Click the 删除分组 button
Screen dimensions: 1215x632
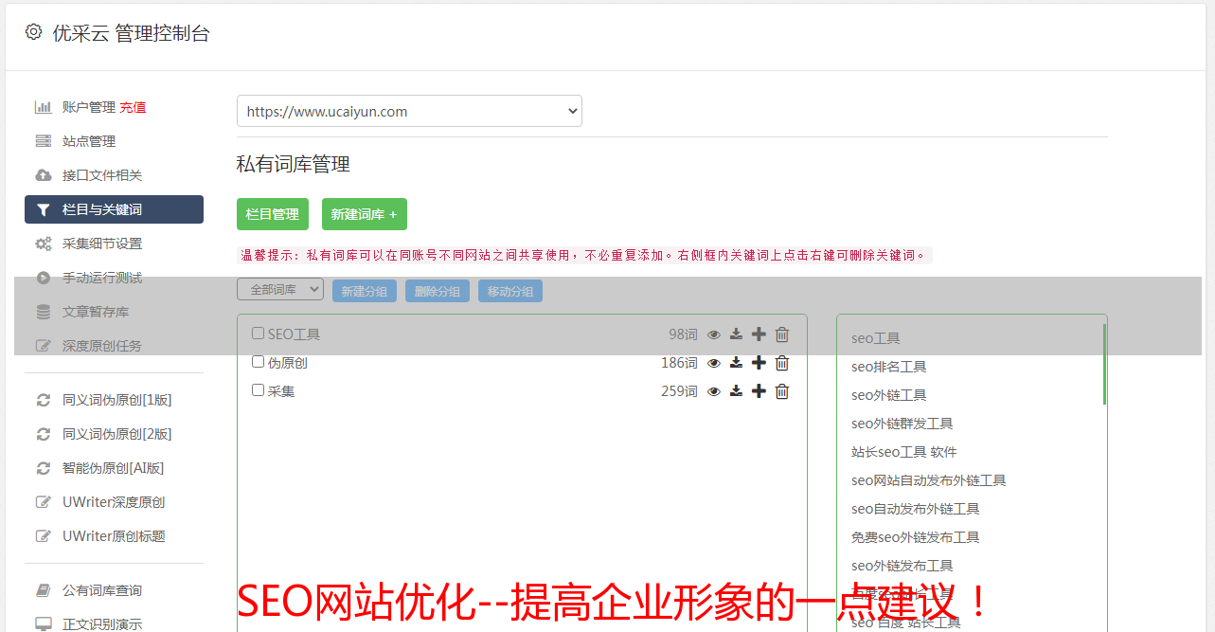[x=438, y=291]
